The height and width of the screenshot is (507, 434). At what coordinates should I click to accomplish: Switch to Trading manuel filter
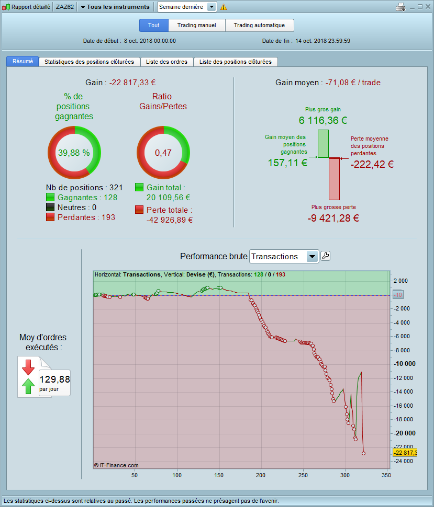click(197, 25)
